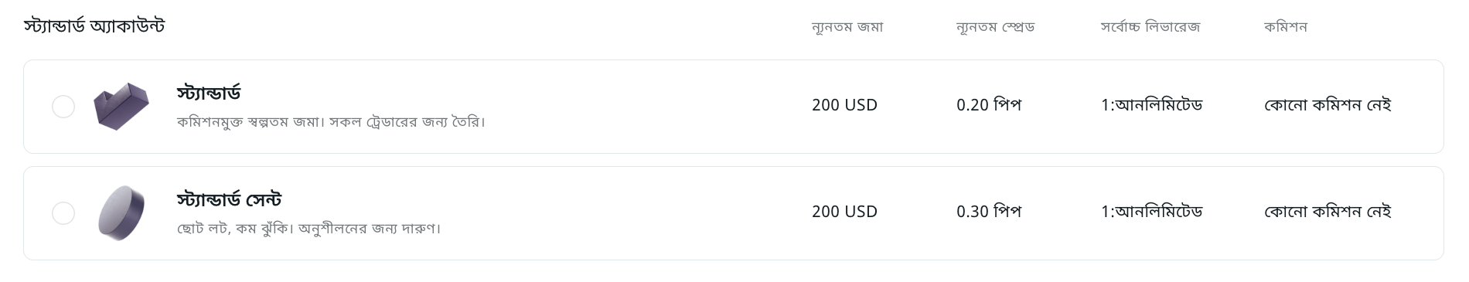This screenshot has width=1469, height=282.
Task: Select the স্ট্যান্ডার্ড সেন্ট account radio button
Action: click(x=63, y=213)
